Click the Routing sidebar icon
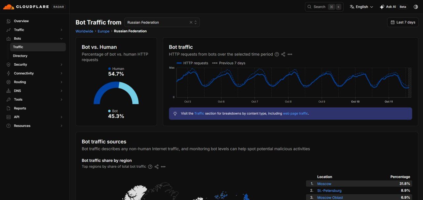 pyautogui.click(x=8, y=82)
